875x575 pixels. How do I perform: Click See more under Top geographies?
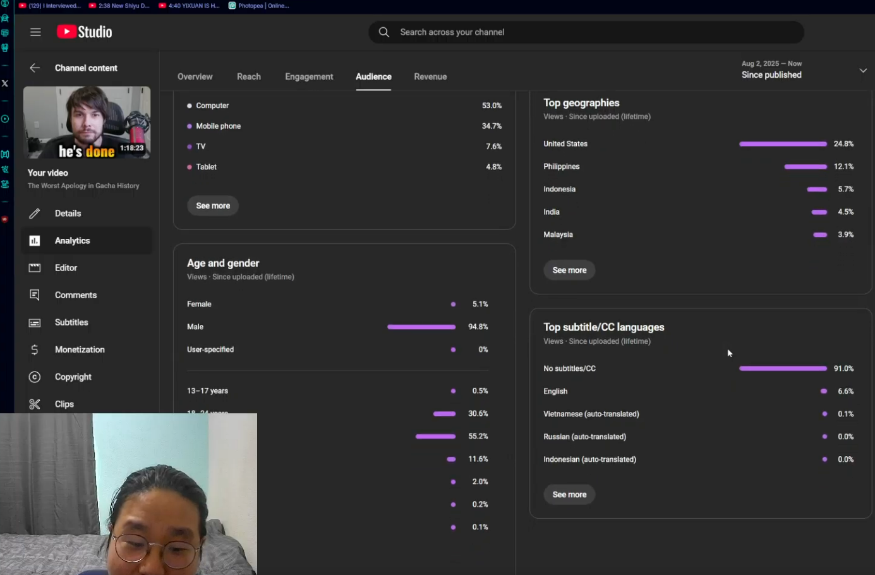[569, 270]
